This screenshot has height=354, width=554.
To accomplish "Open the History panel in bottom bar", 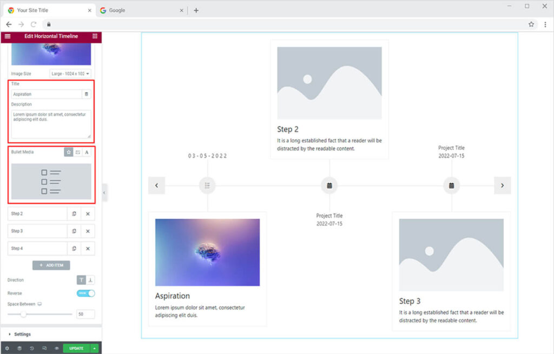I will [x=31, y=348].
